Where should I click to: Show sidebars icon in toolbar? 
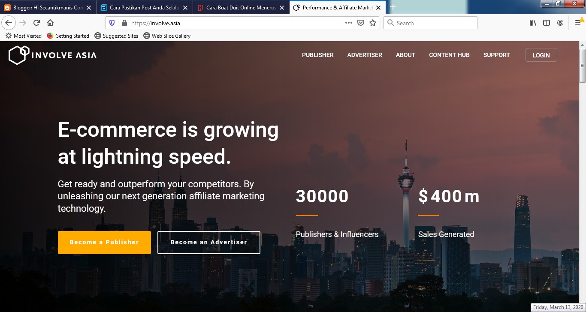point(547,23)
